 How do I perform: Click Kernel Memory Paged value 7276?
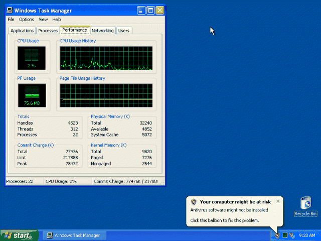pos(147,158)
